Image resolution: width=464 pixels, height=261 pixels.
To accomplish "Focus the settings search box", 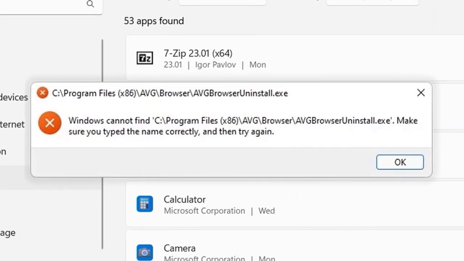I will (x=51, y=6).
